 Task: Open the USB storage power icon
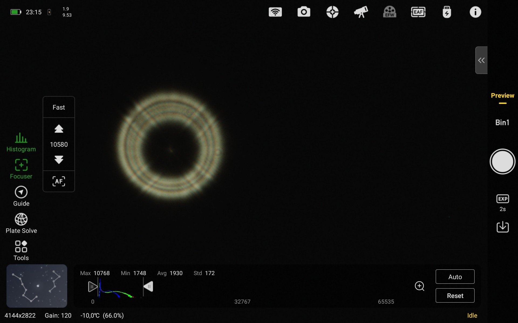click(447, 12)
